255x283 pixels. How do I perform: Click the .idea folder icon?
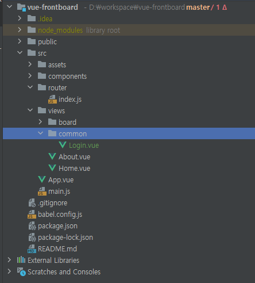[32, 18]
